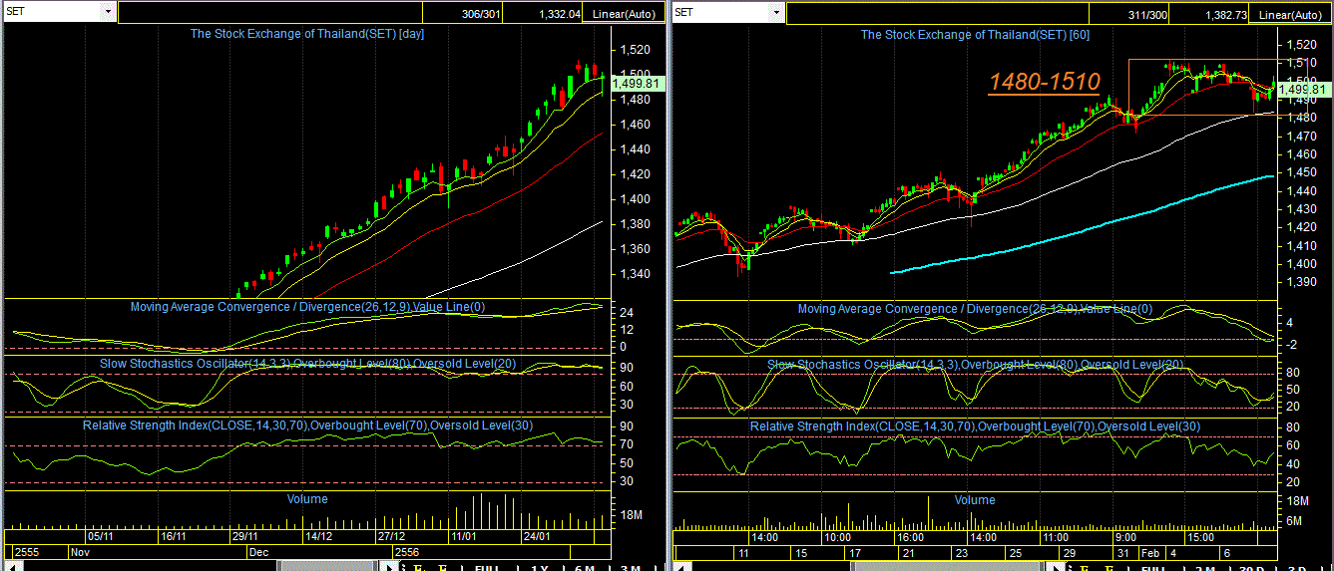This screenshot has width=1334, height=571.
Task: Click the title 'The Stock Exchange of Thailand(SET) [day]'
Action: [x=308, y=34]
